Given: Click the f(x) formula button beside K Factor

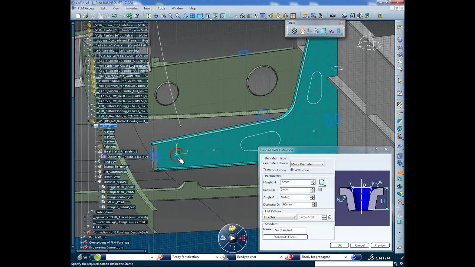Looking at the screenshot, I should pyautogui.click(x=330, y=217).
